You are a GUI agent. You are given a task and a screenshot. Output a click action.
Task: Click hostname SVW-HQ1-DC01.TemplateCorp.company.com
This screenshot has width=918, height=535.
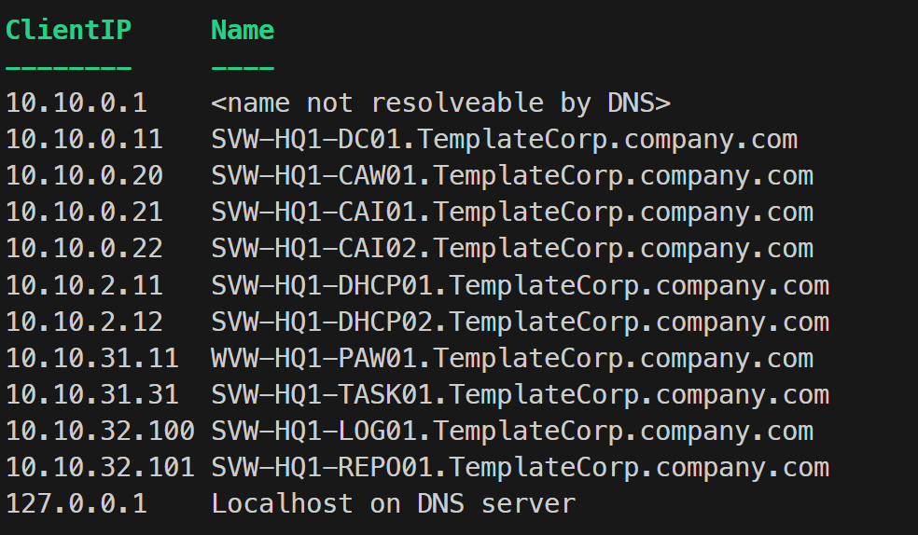pyautogui.click(x=504, y=140)
